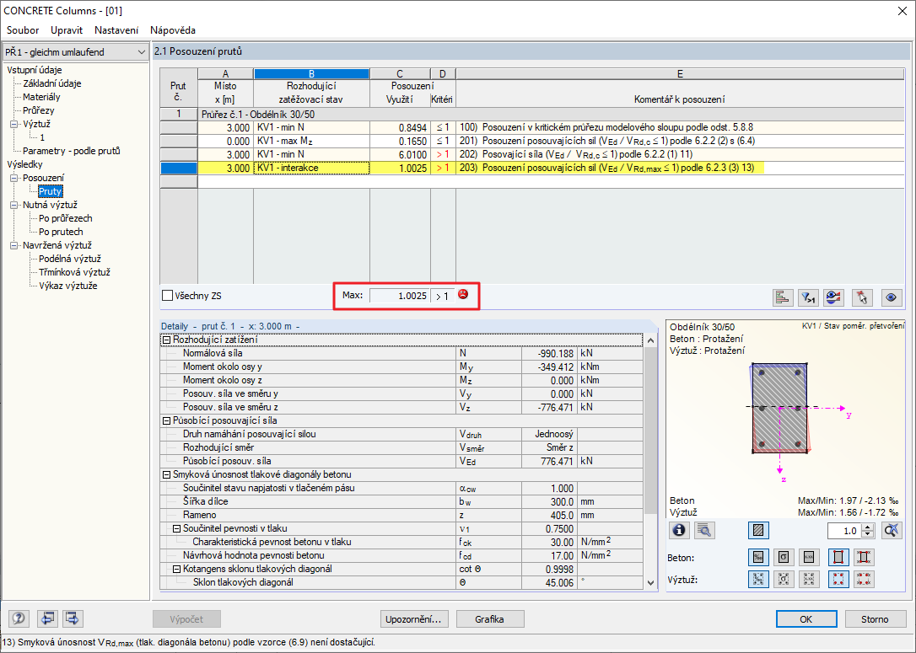Collapse the Posouzení tree node
This screenshot has height=653, width=916.
pyautogui.click(x=14, y=178)
